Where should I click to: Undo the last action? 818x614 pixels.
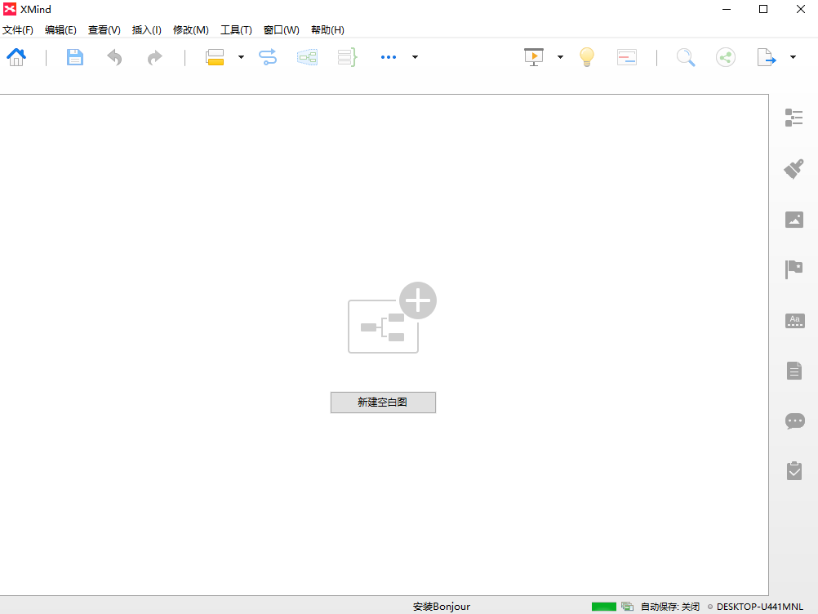pos(114,57)
